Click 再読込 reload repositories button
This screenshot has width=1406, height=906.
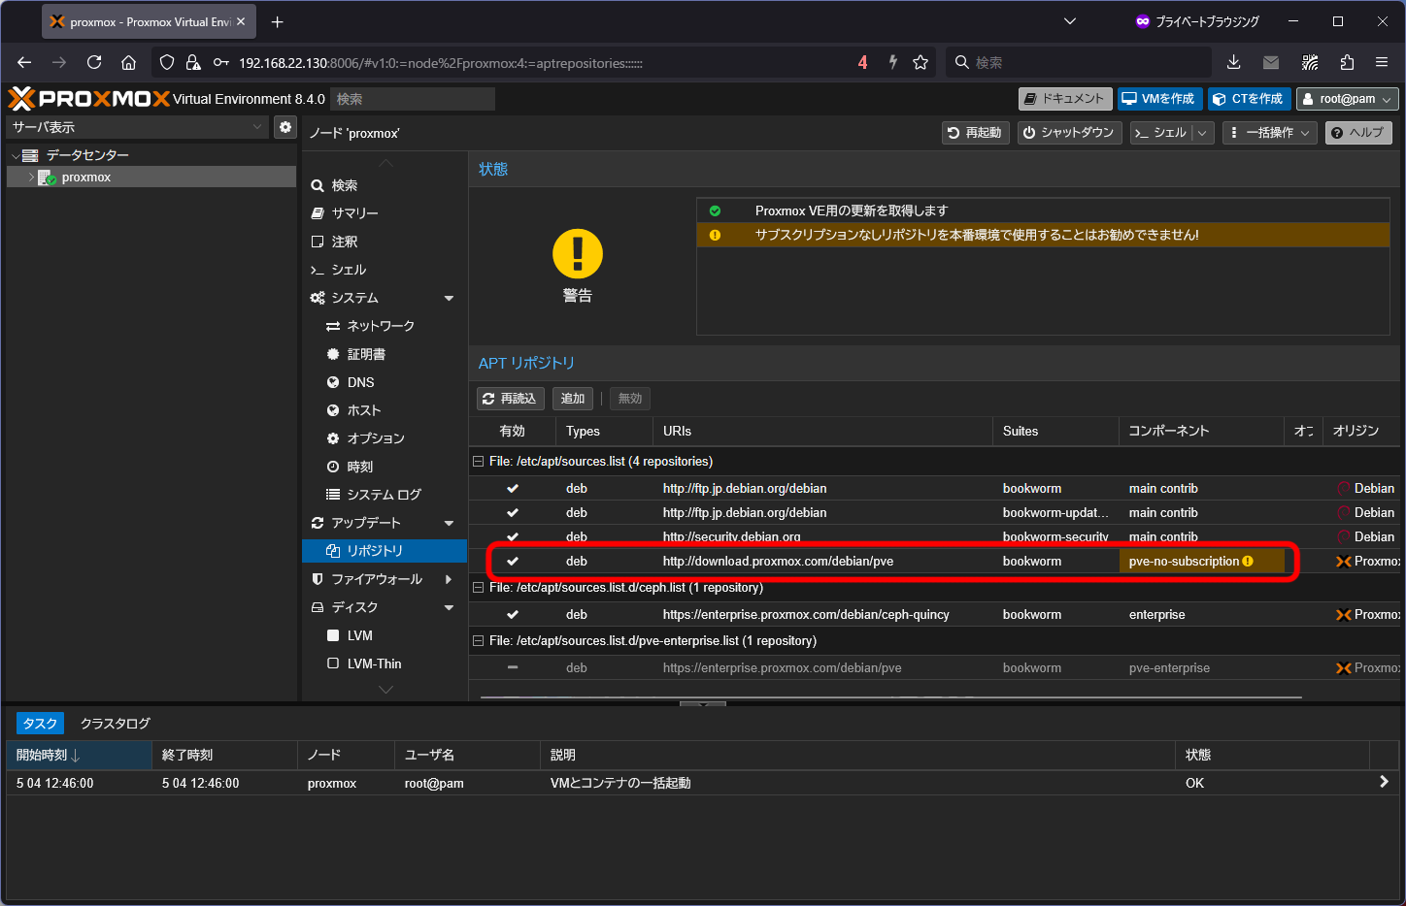tap(510, 399)
